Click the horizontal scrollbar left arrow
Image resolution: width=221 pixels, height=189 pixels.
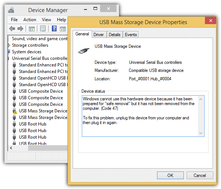11,148
